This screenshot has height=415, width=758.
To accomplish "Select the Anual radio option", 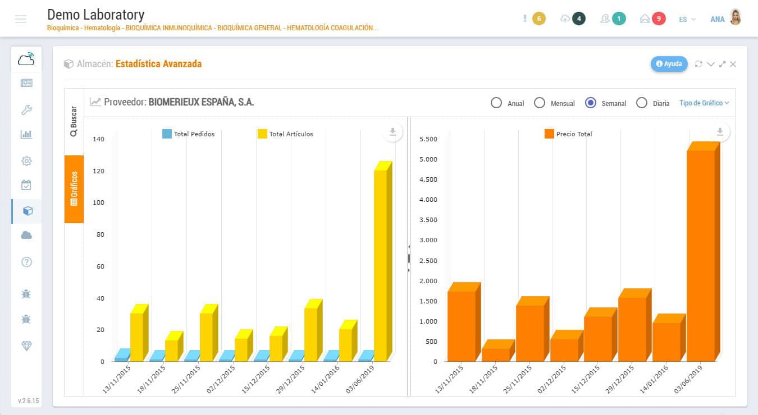I will coord(496,103).
